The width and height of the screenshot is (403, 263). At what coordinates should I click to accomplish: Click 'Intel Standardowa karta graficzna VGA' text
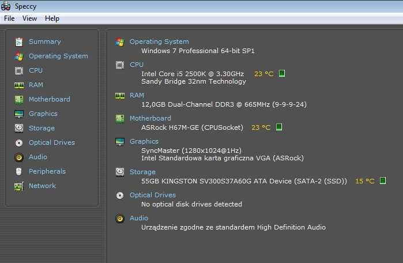pos(223,158)
